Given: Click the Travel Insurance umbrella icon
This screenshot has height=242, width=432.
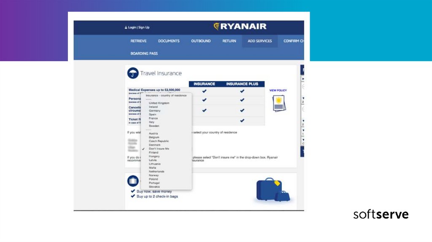Looking at the screenshot, I should [133, 73].
